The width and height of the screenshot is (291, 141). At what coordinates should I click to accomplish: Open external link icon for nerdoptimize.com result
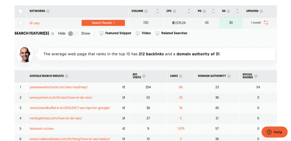tap(124, 118)
